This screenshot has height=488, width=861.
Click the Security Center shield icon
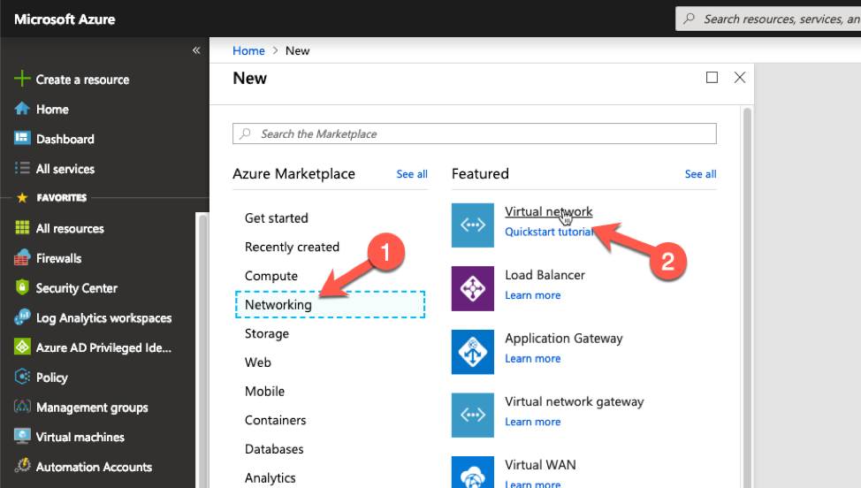tap(22, 287)
